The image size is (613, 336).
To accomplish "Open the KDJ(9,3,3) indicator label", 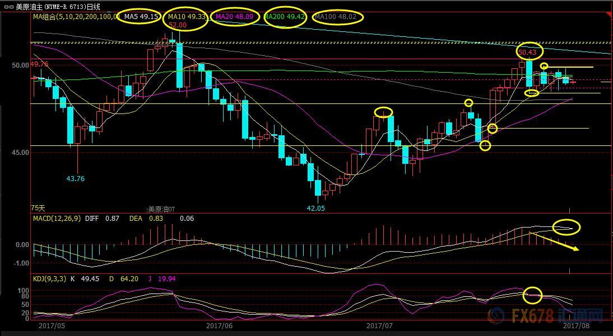I will pyautogui.click(x=49, y=278).
